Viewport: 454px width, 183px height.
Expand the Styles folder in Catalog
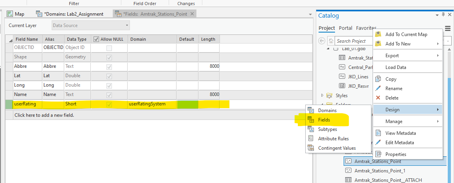point(322,96)
